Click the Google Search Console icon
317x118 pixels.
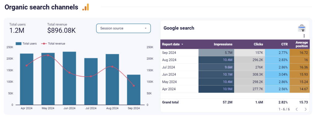pos(302,28)
